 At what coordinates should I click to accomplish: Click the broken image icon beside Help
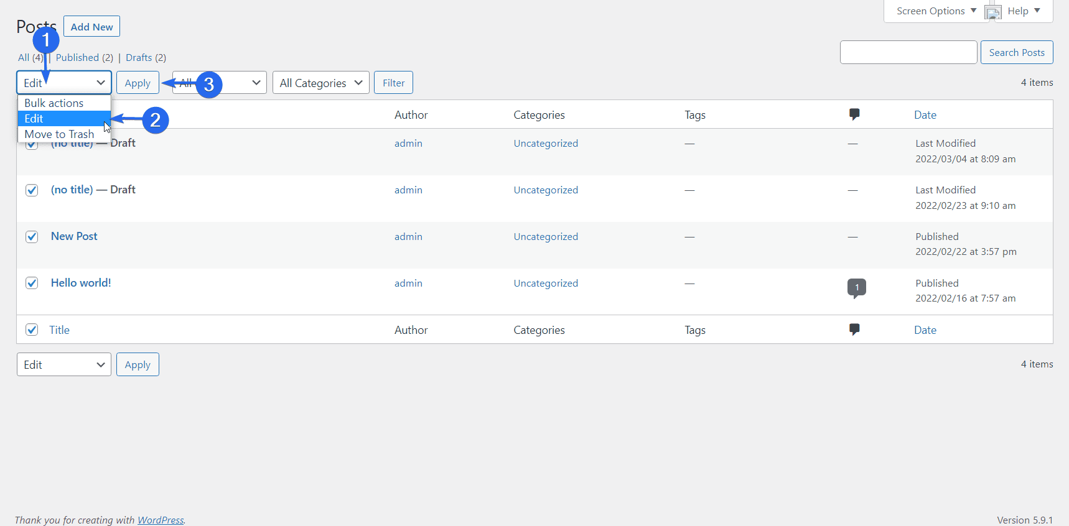(993, 12)
